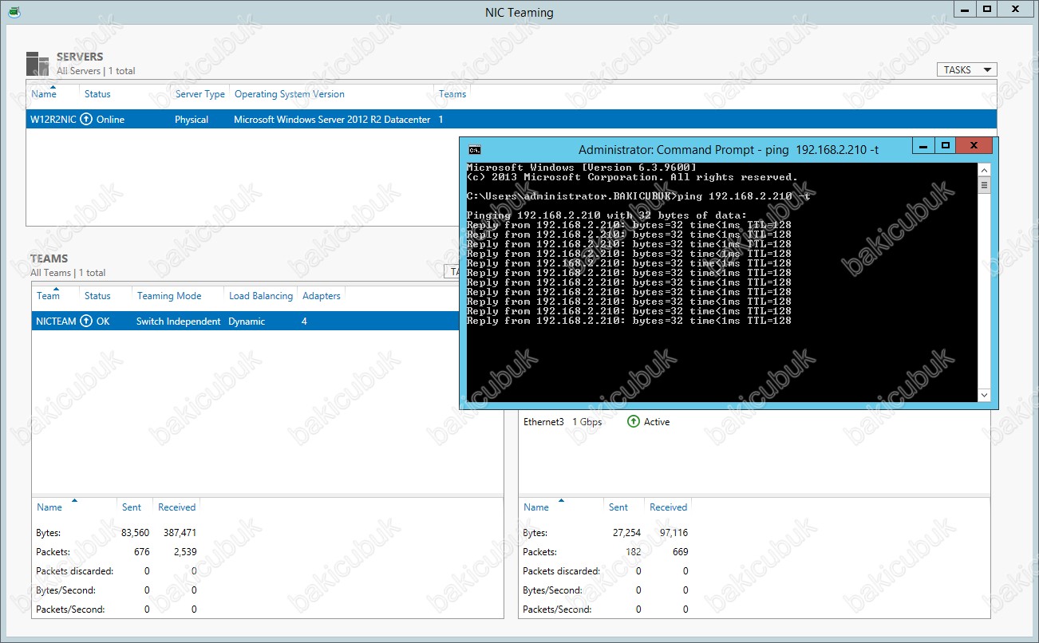Sort teams by Teaming Mode column
The width and height of the screenshot is (1039, 643).
coord(169,296)
